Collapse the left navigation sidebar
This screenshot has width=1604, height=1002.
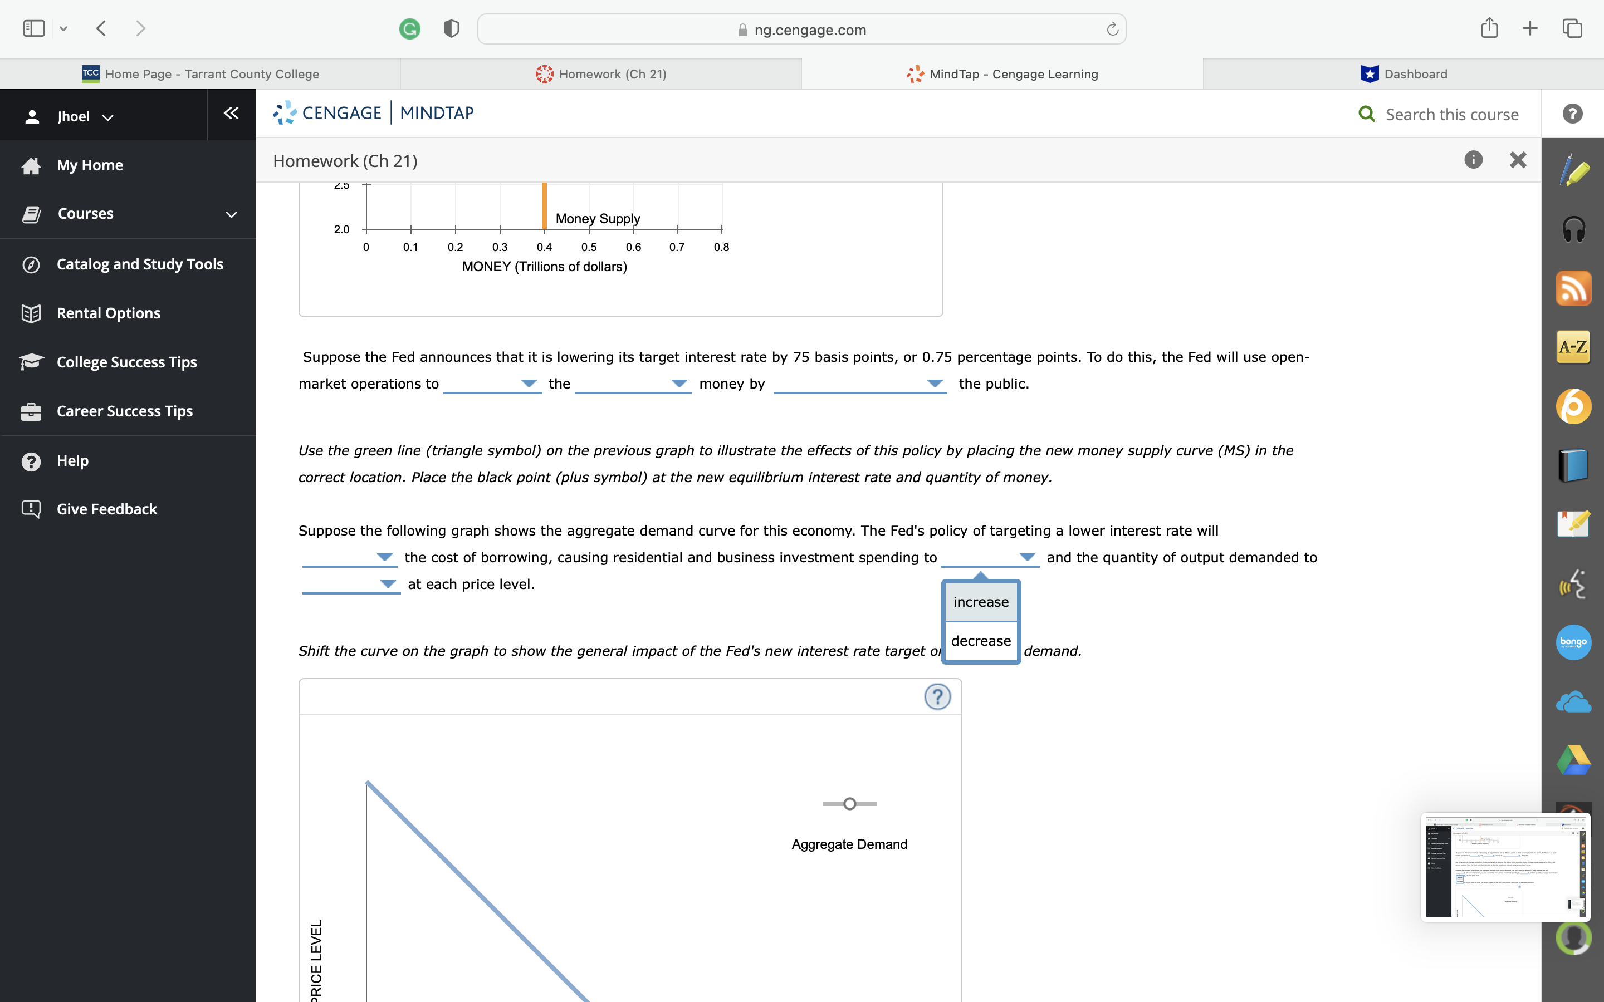pos(231,114)
